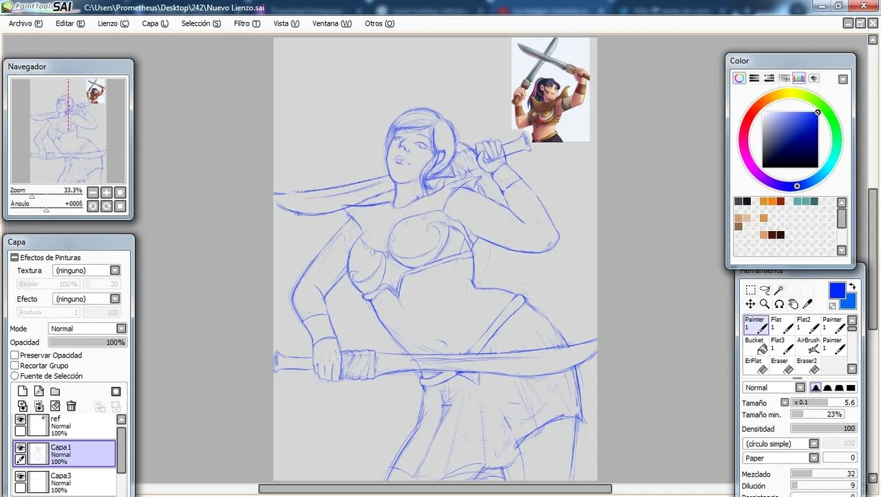Viewport: 881px width, 497px height.
Task: Create a new layer folder
Action: tap(55, 392)
